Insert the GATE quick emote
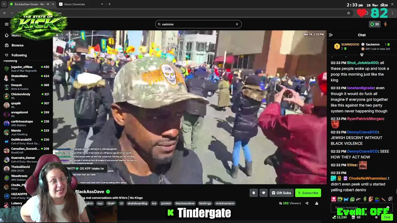397x223 pixels. (334, 199)
